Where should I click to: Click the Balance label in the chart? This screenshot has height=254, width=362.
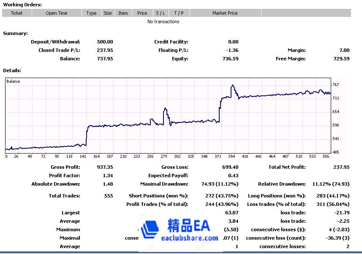13,81
